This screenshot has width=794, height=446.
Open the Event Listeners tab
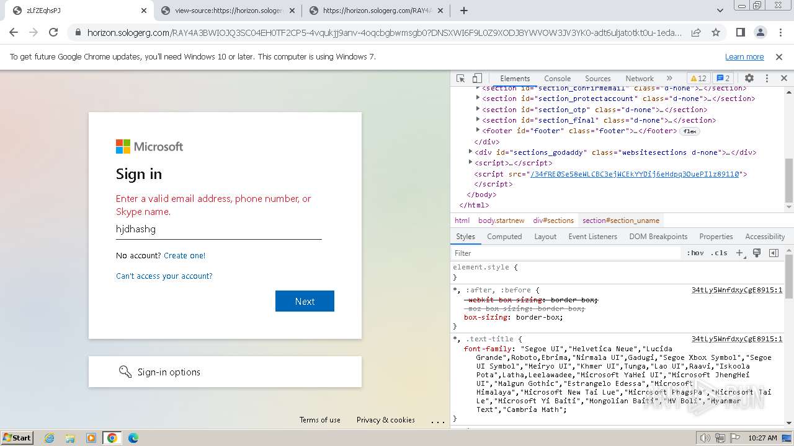[593, 237]
